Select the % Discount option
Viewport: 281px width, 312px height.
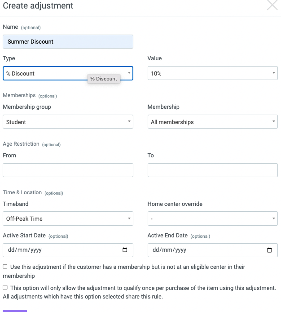coord(104,79)
